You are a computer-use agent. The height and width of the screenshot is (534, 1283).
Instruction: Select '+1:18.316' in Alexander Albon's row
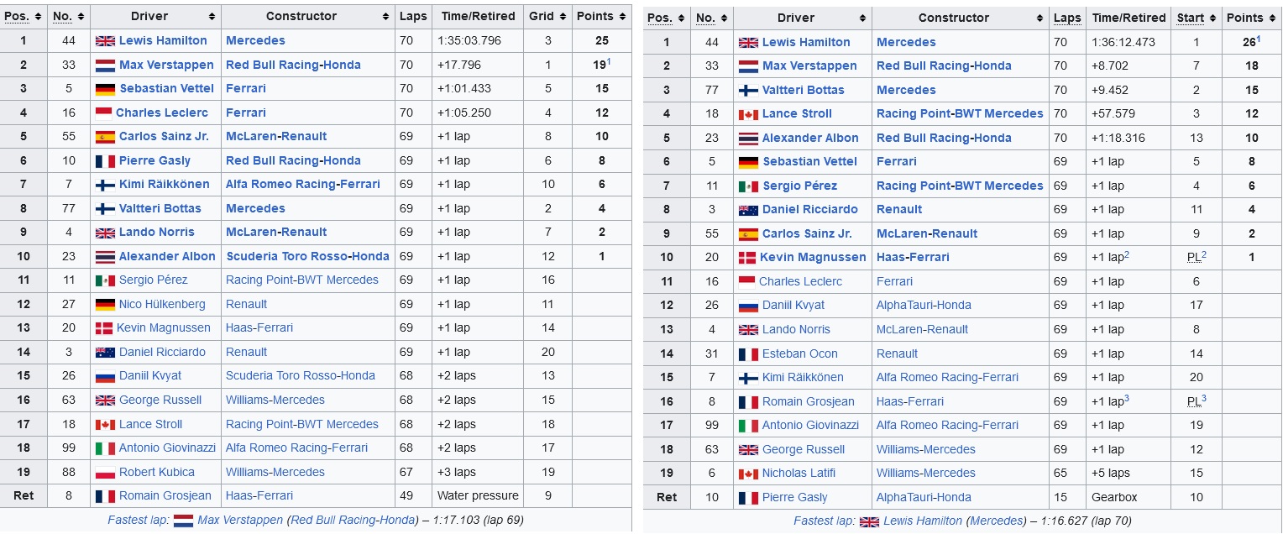point(1118,138)
